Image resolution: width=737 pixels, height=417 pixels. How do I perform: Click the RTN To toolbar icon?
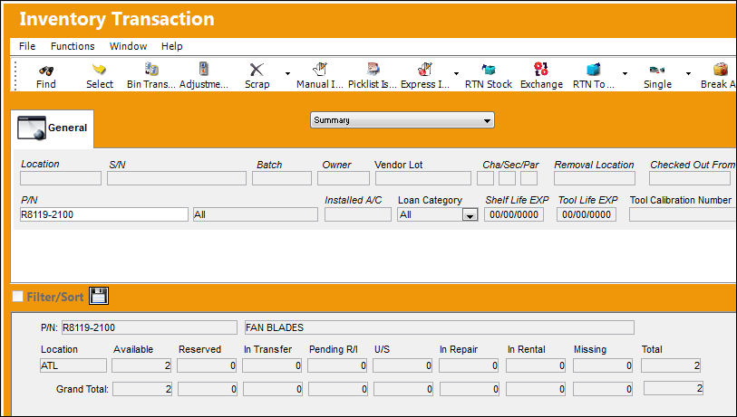(593, 70)
